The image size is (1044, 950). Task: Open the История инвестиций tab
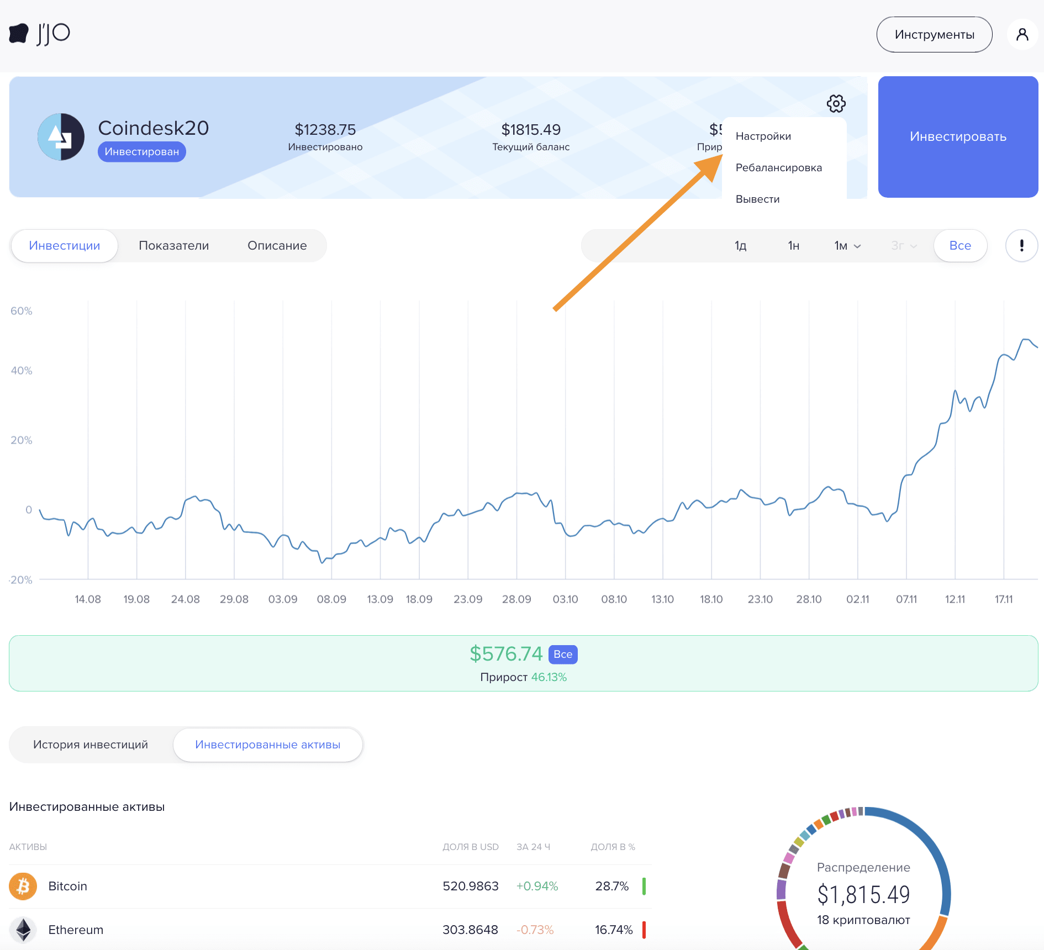[x=91, y=744]
